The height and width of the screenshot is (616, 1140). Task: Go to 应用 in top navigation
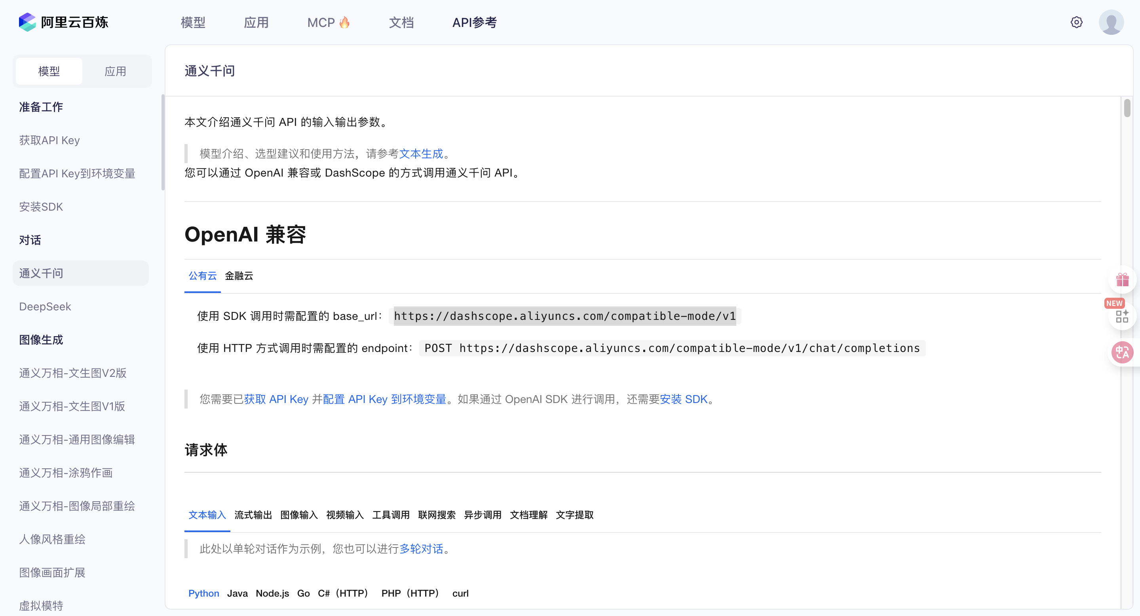pyautogui.click(x=256, y=22)
